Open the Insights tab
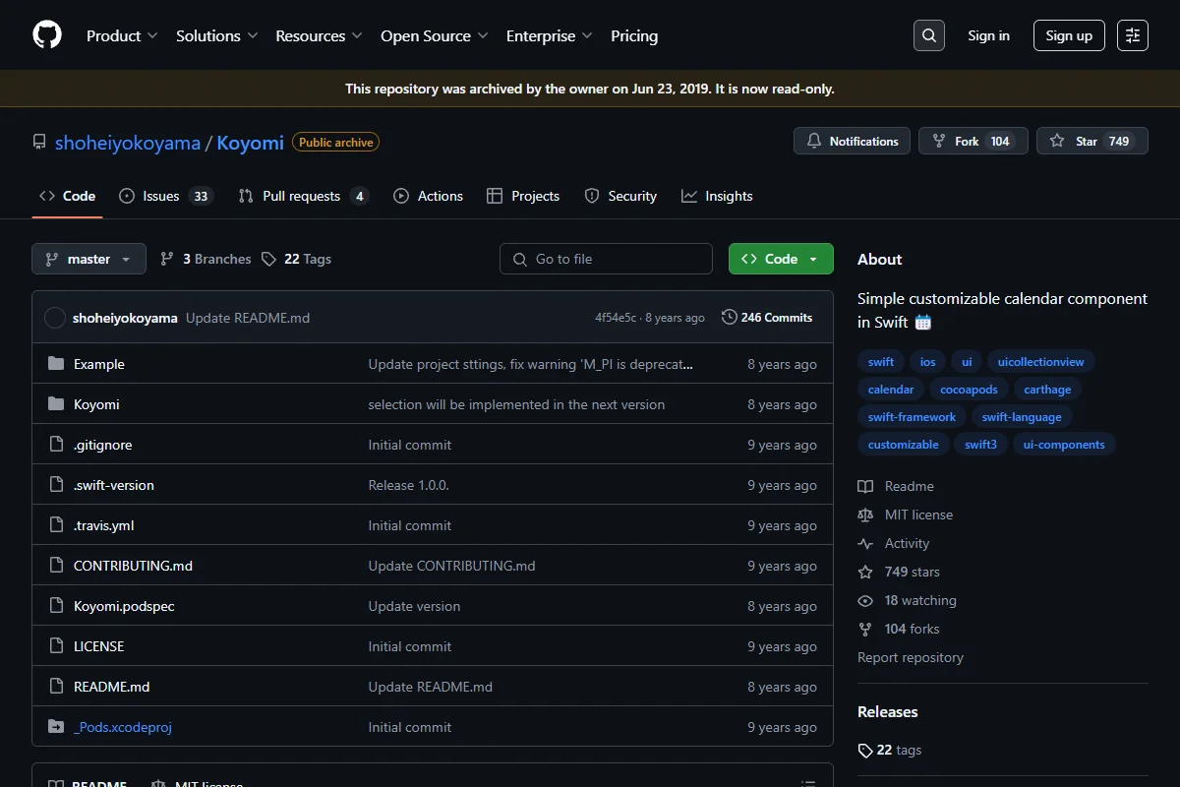This screenshot has width=1180, height=787. point(717,196)
